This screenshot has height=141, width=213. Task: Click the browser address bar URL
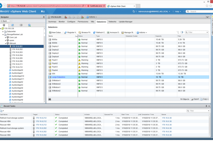click(46, 6)
